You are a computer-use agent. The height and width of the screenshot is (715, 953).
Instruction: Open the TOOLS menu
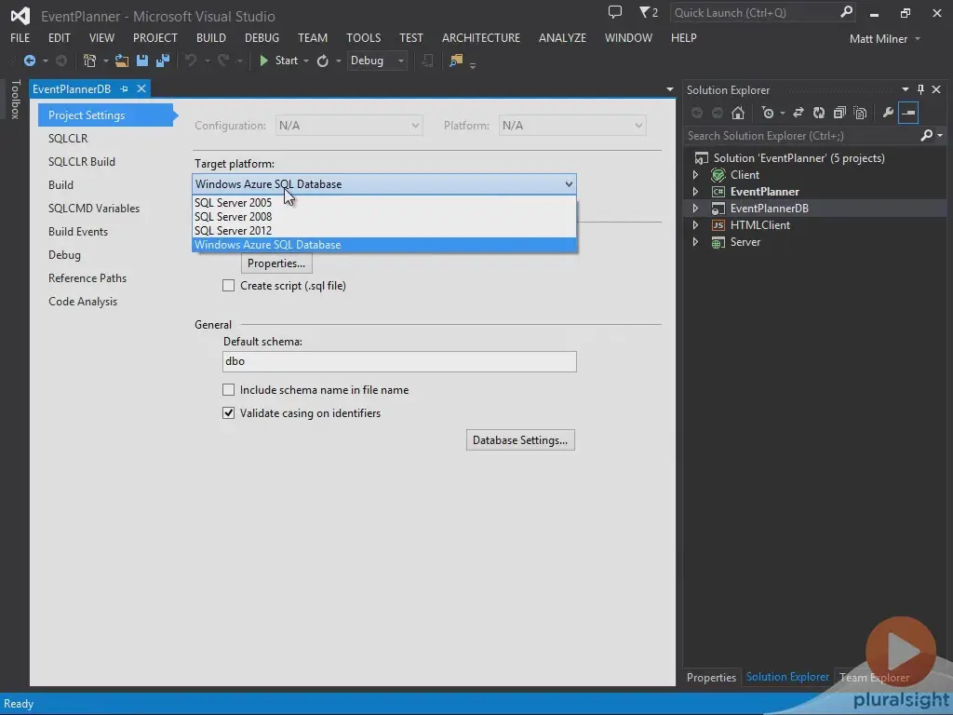(364, 37)
